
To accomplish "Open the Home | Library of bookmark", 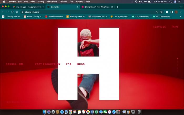I will pyautogui.click(x=33, y=17).
